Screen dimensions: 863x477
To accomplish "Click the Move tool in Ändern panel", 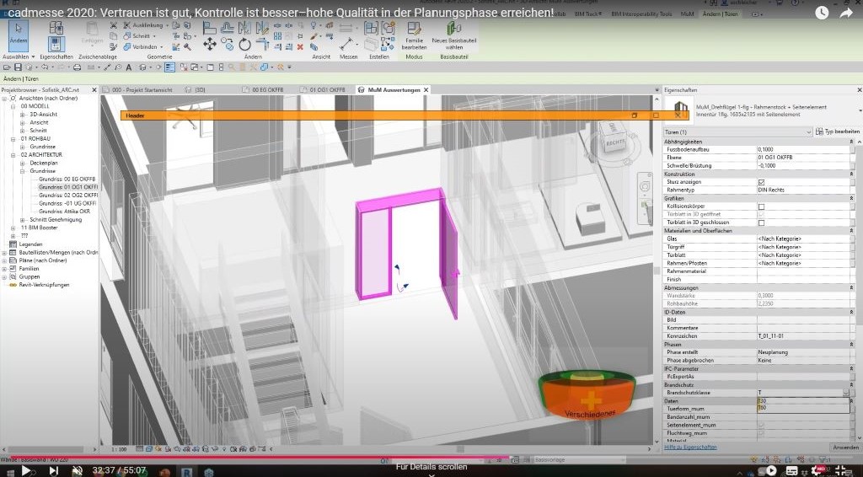I will (210, 45).
